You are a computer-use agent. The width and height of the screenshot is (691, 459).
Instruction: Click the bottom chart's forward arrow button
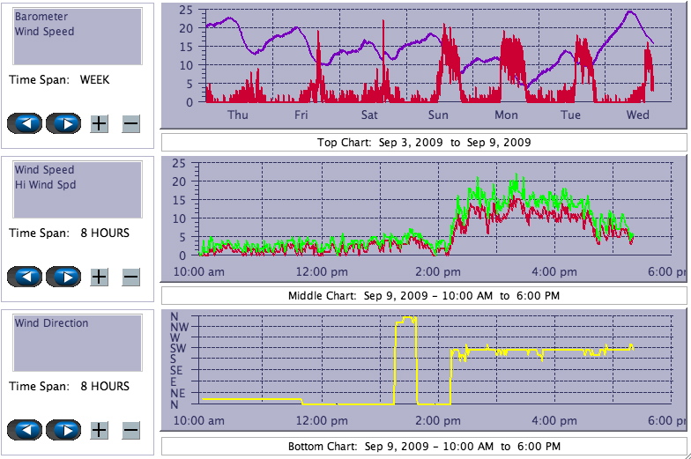[x=63, y=430]
